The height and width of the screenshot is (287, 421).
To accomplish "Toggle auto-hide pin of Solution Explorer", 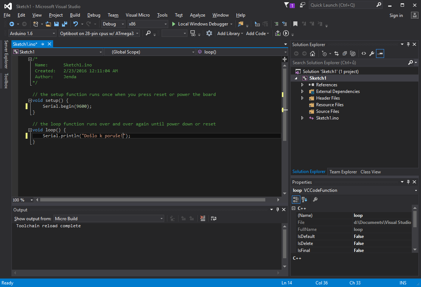I will [x=408, y=44].
